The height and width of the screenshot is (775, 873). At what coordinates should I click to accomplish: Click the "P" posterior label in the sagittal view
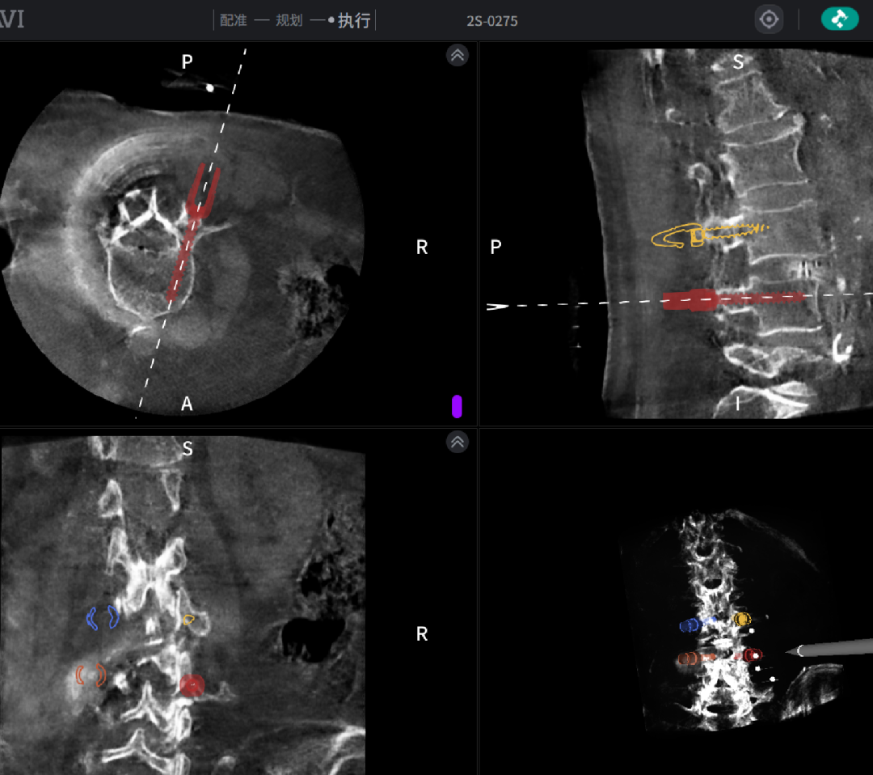pos(496,247)
